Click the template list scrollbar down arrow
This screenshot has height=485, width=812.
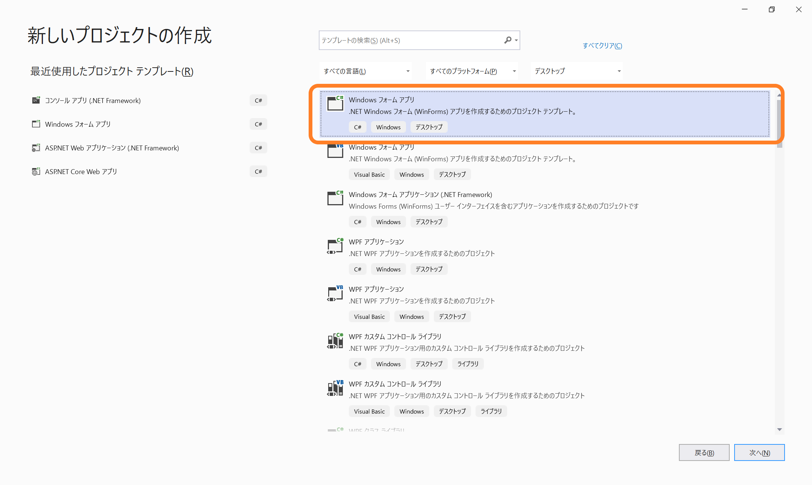pos(780,429)
